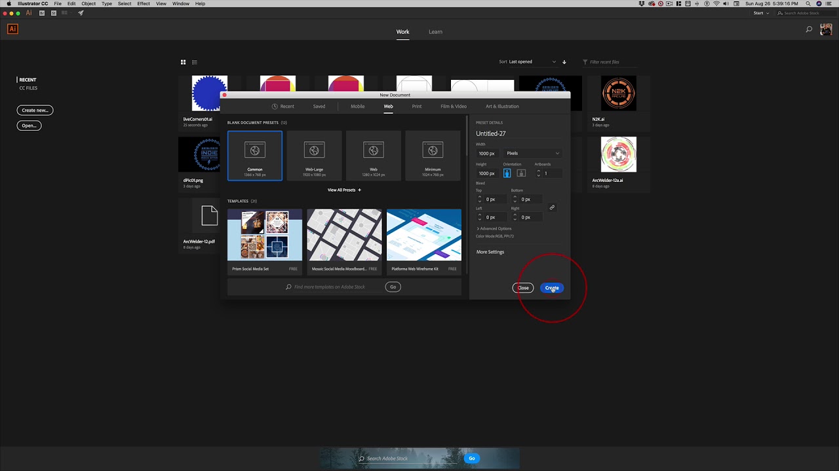Open the Prism Social Media Set template

pyautogui.click(x=265, y=241)
